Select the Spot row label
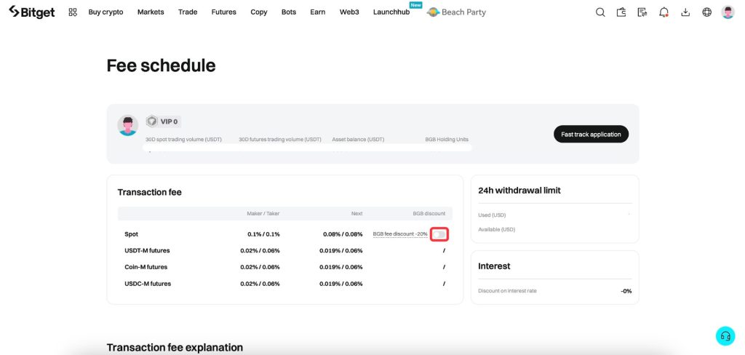This screenshot has height=355, width=745. click(x=132, y=234)
